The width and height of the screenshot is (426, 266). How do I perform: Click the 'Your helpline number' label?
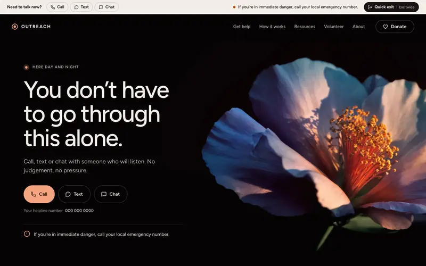point(43,210)
